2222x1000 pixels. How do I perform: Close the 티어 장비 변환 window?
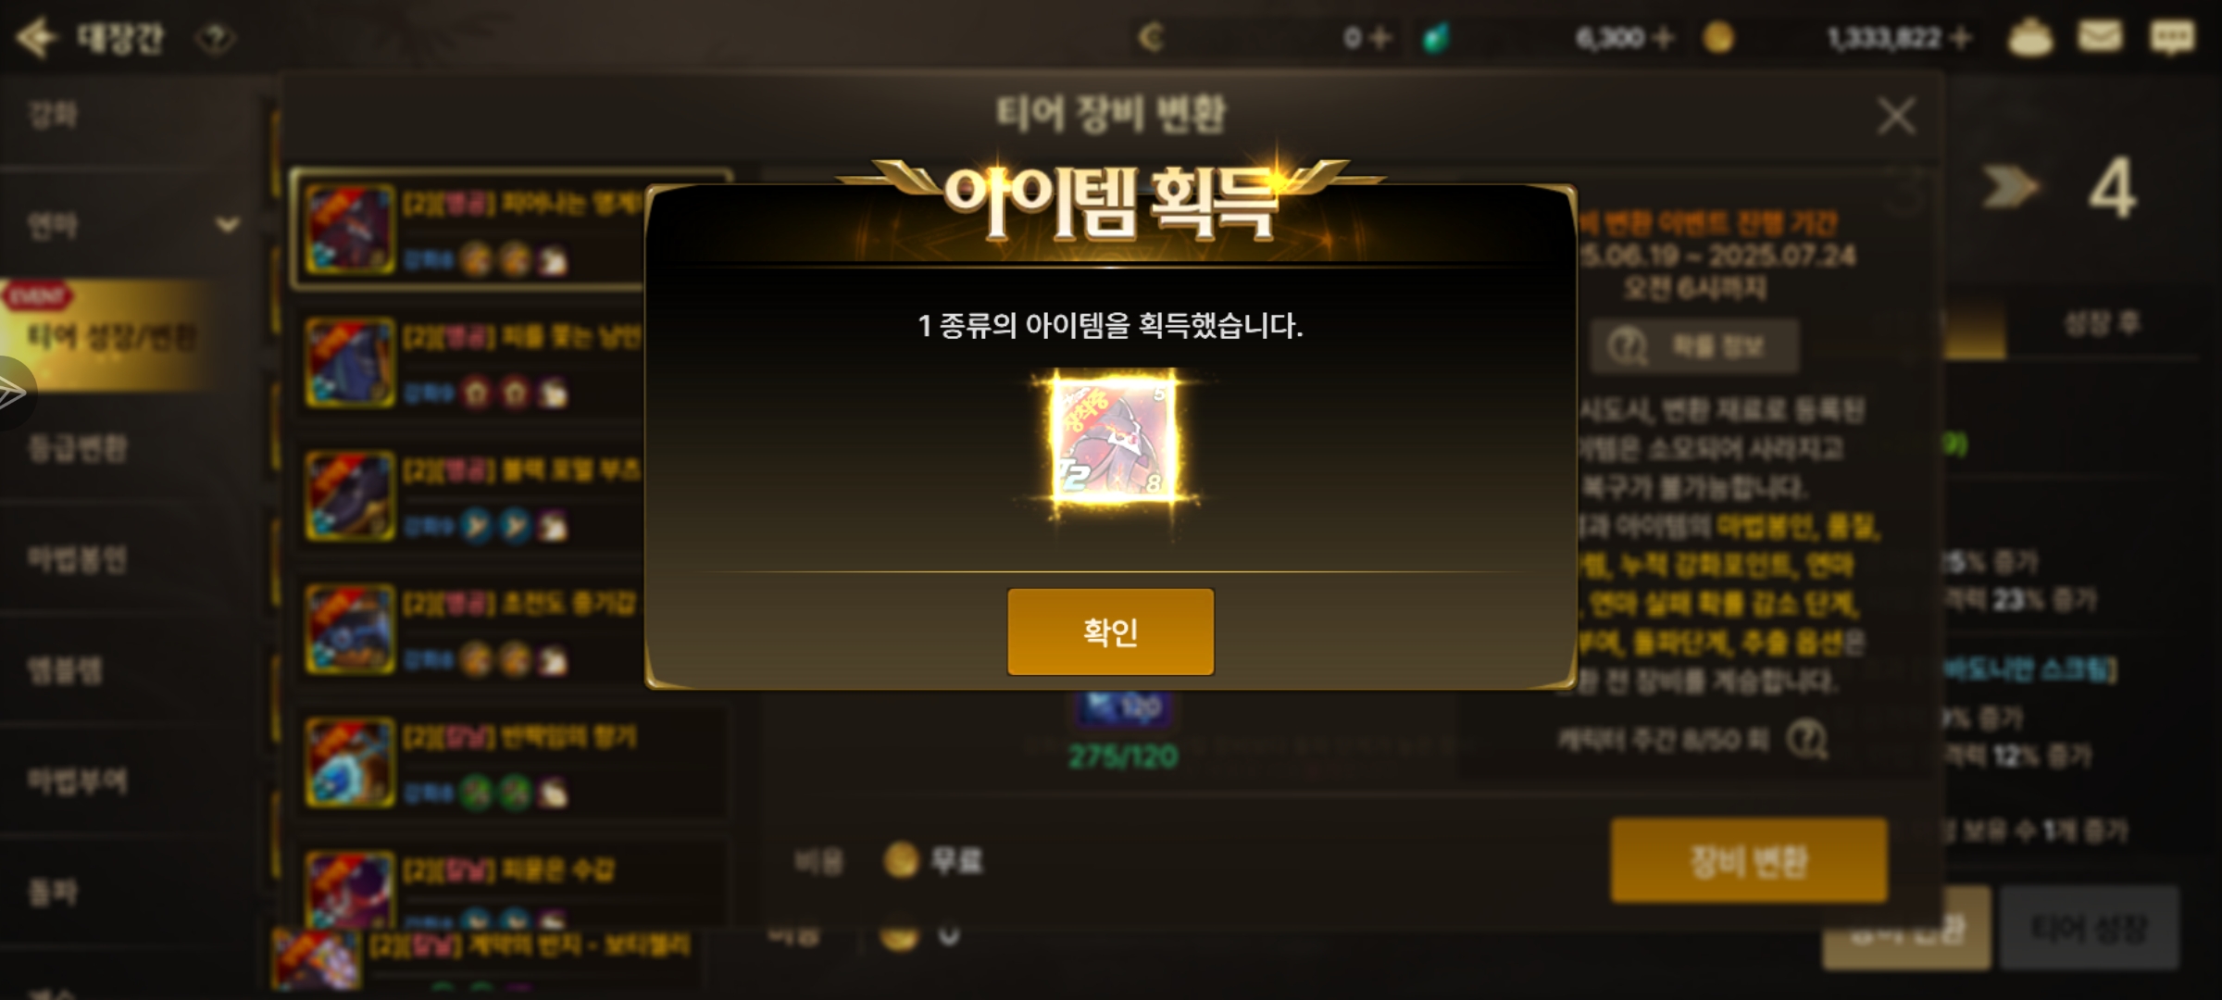[1895, 117]
